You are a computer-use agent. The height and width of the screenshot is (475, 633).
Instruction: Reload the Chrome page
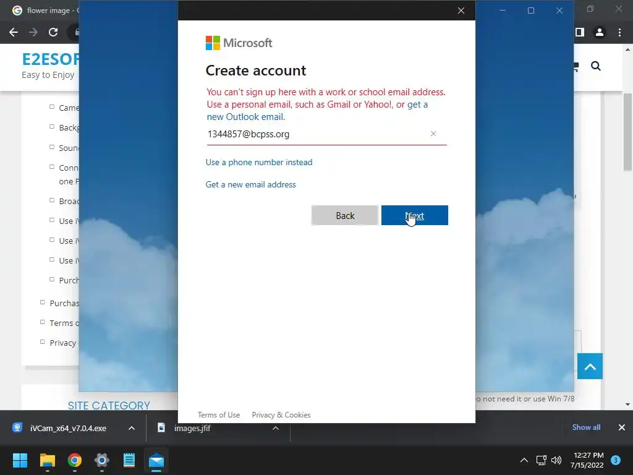[x=53, y=32]
